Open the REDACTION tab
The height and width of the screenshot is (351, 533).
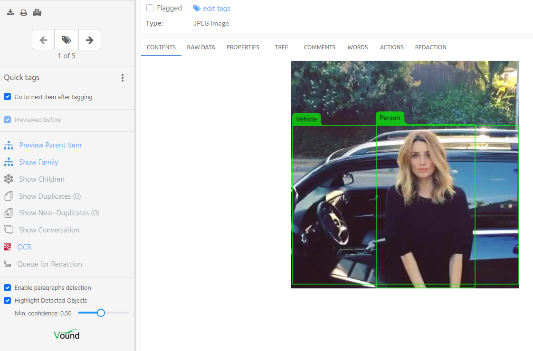(x=430, y=47)
